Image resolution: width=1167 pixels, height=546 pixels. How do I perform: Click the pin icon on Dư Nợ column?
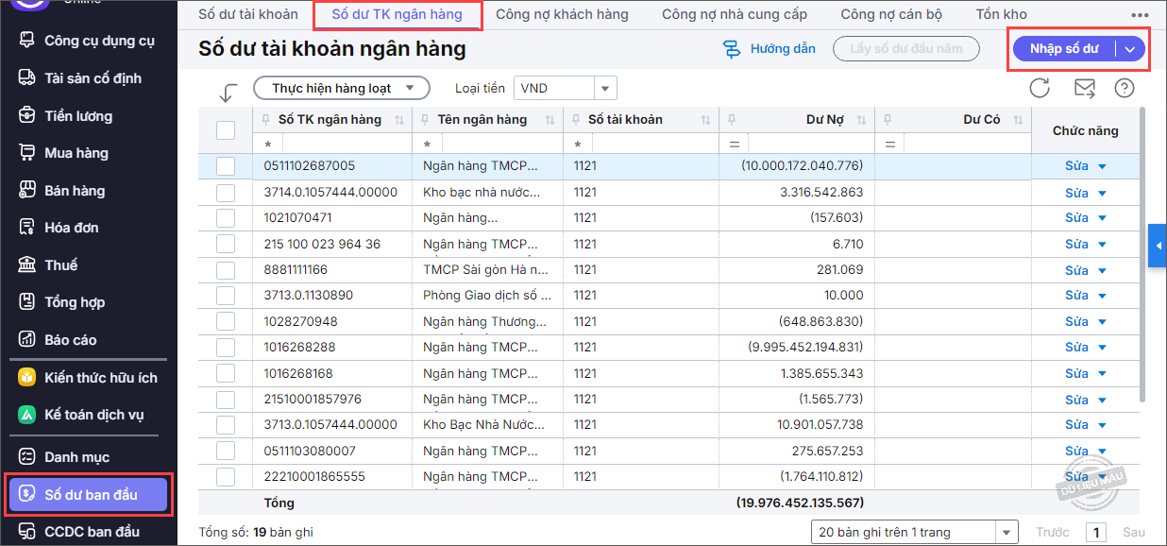tap(732, 120)
